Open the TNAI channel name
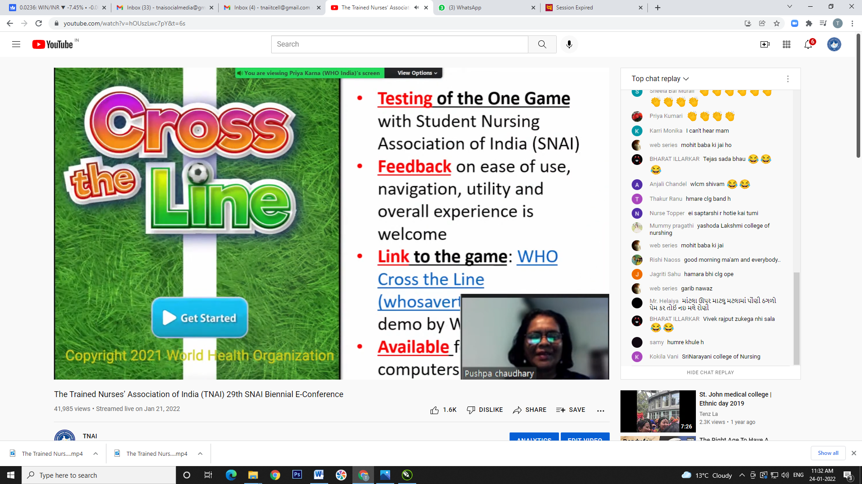This screenshot has width=862, height=484. 90,436
